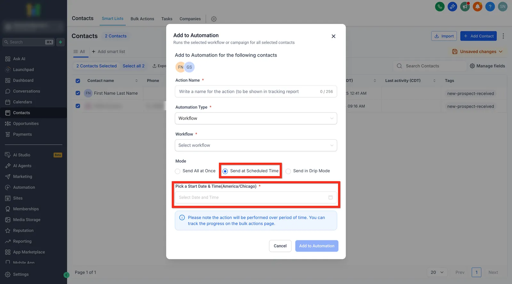
Task: Open Launchpad in sidebar
Action: (23, 69)
